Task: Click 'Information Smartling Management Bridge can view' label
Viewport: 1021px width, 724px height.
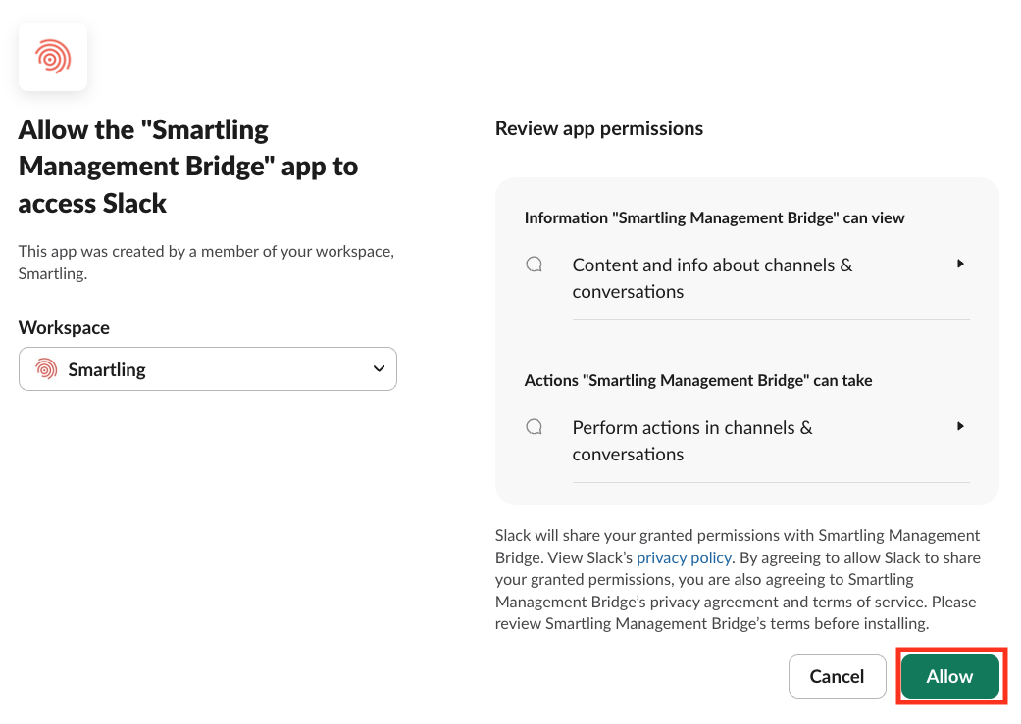Action: coord(714,217)
